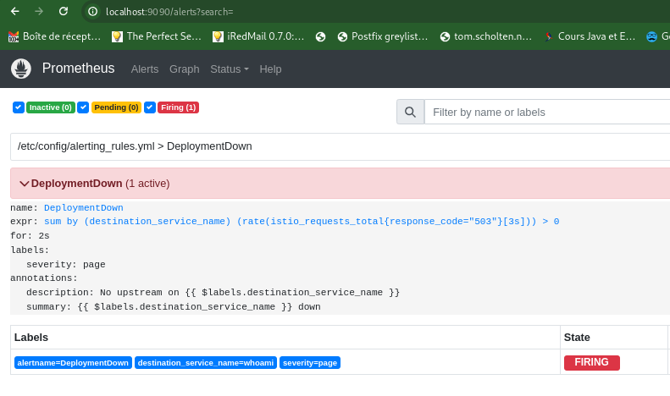This screenshot has height=396, width=670.
Task: Open the Status dropdown menu
Action: pos(229,69)
